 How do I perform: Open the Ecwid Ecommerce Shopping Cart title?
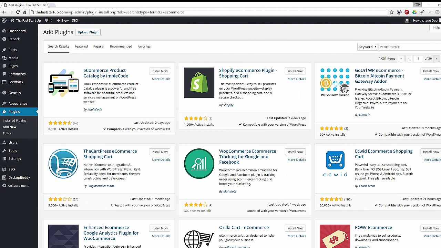tap(383, 154)
